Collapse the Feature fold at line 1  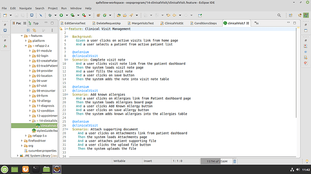(67, 29)
